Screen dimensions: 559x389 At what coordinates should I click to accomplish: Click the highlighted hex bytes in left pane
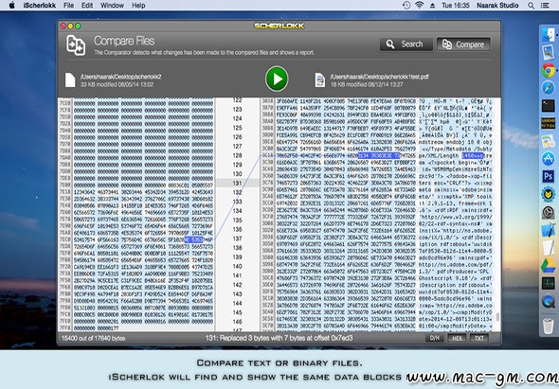pos(194,239)
